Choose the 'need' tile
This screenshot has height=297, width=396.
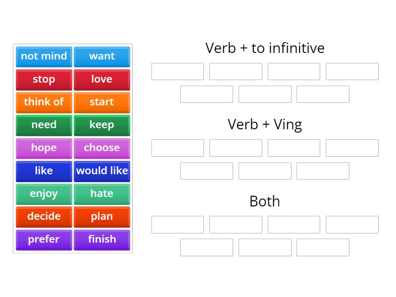click(x=44, y=125)
